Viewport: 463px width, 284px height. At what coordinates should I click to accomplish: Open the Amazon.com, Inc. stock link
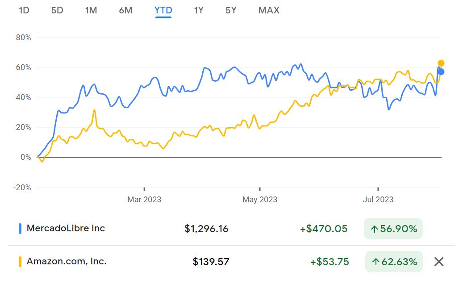point(67,261)
